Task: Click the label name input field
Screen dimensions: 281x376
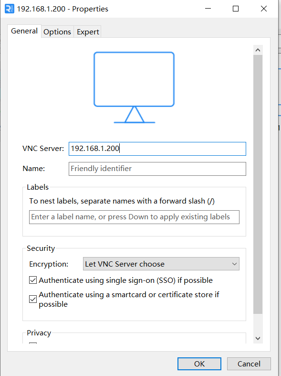Action: (x=134, y=217)
